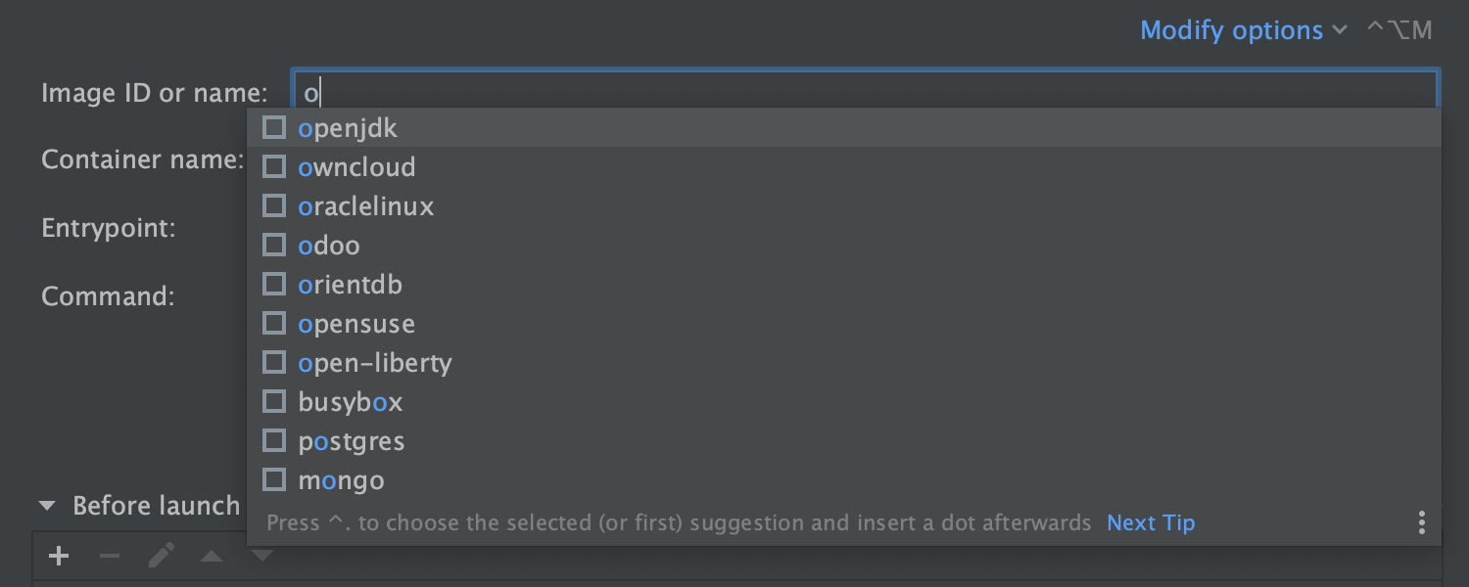Click the remove (−) before launch task icon

tap(110, 557)
